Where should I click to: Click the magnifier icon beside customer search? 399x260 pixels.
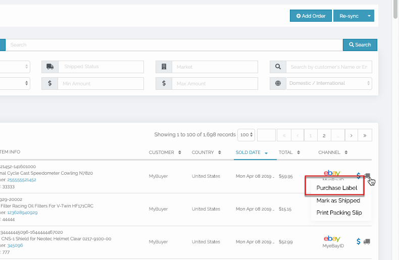click(x=278, y=67)
